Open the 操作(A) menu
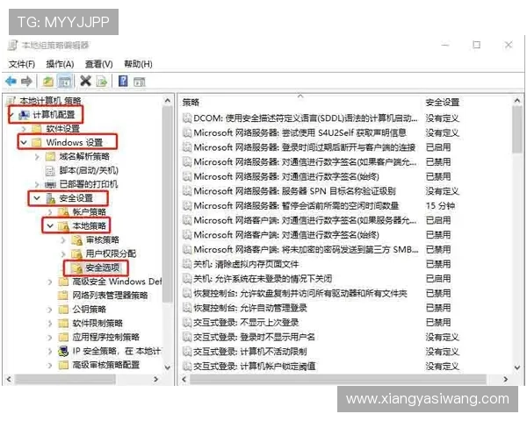Screen dimensions: 527x421 (60, 64)
